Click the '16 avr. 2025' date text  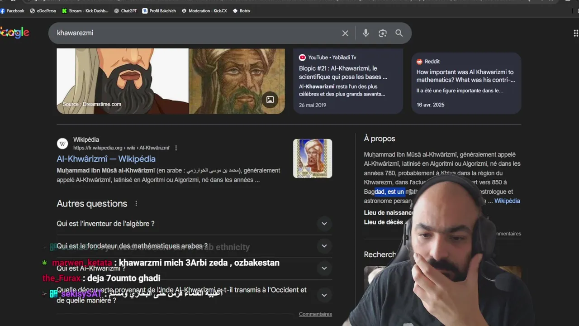coord(431,105)
